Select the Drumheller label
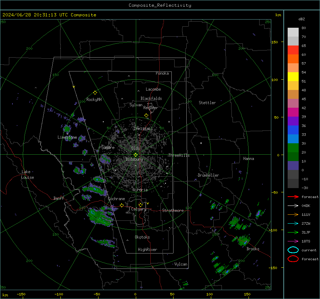Screen dimensions: 320x299 click(208, 175)
